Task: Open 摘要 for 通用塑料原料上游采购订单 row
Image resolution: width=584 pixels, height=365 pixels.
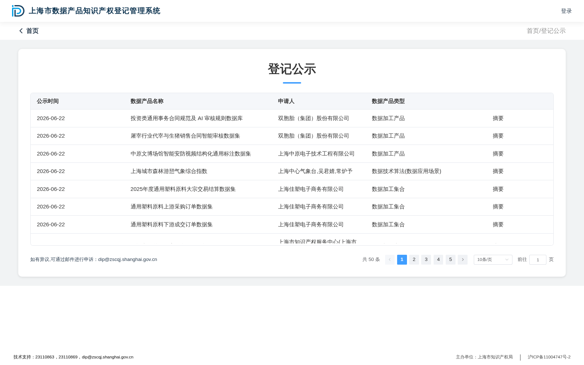Action: pos(498,207)
